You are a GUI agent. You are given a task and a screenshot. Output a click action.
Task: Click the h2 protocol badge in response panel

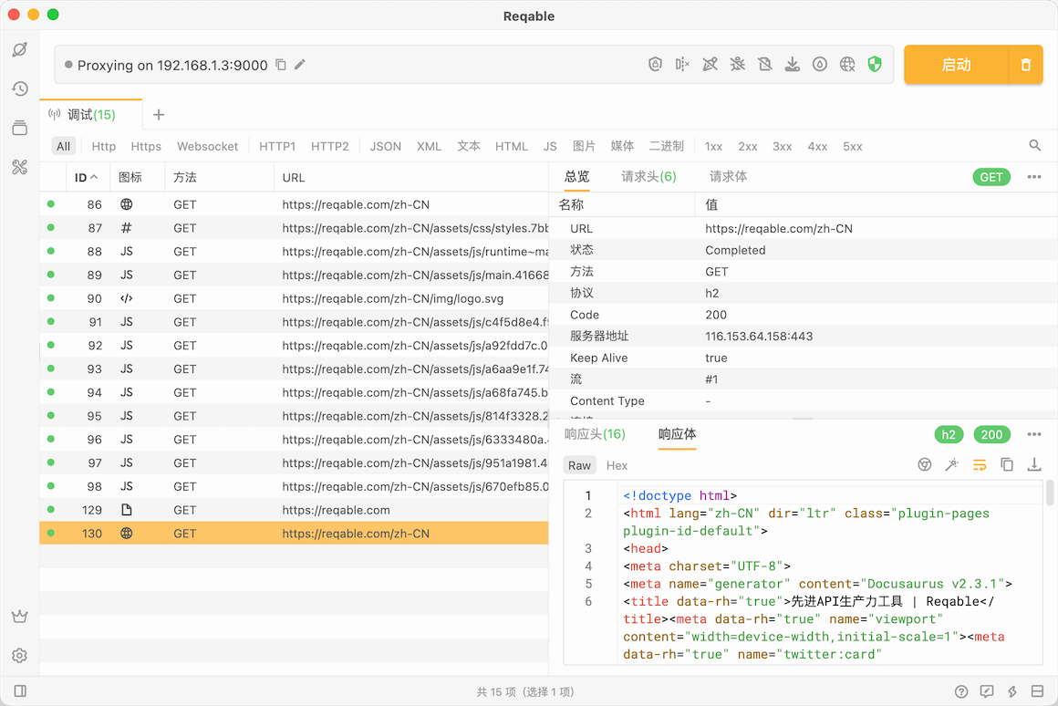tap(949, 434)
